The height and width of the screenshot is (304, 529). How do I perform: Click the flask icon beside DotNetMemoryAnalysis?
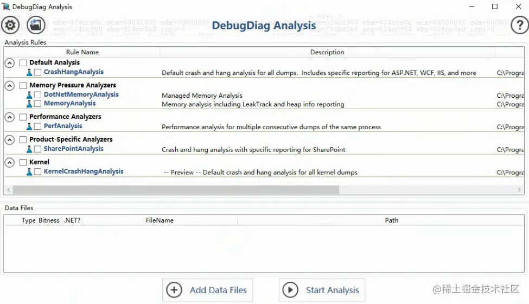click(29, 95)
